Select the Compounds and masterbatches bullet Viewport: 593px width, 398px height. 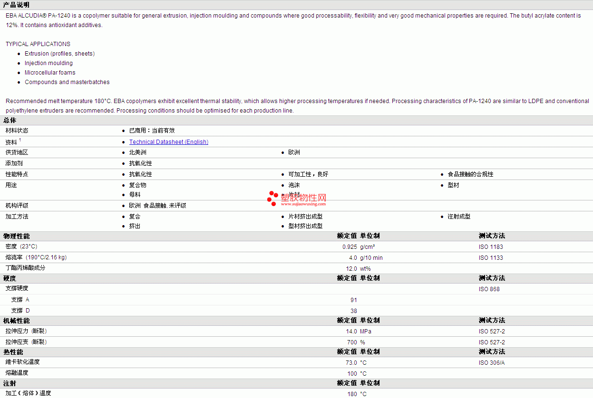pos(67,82)
